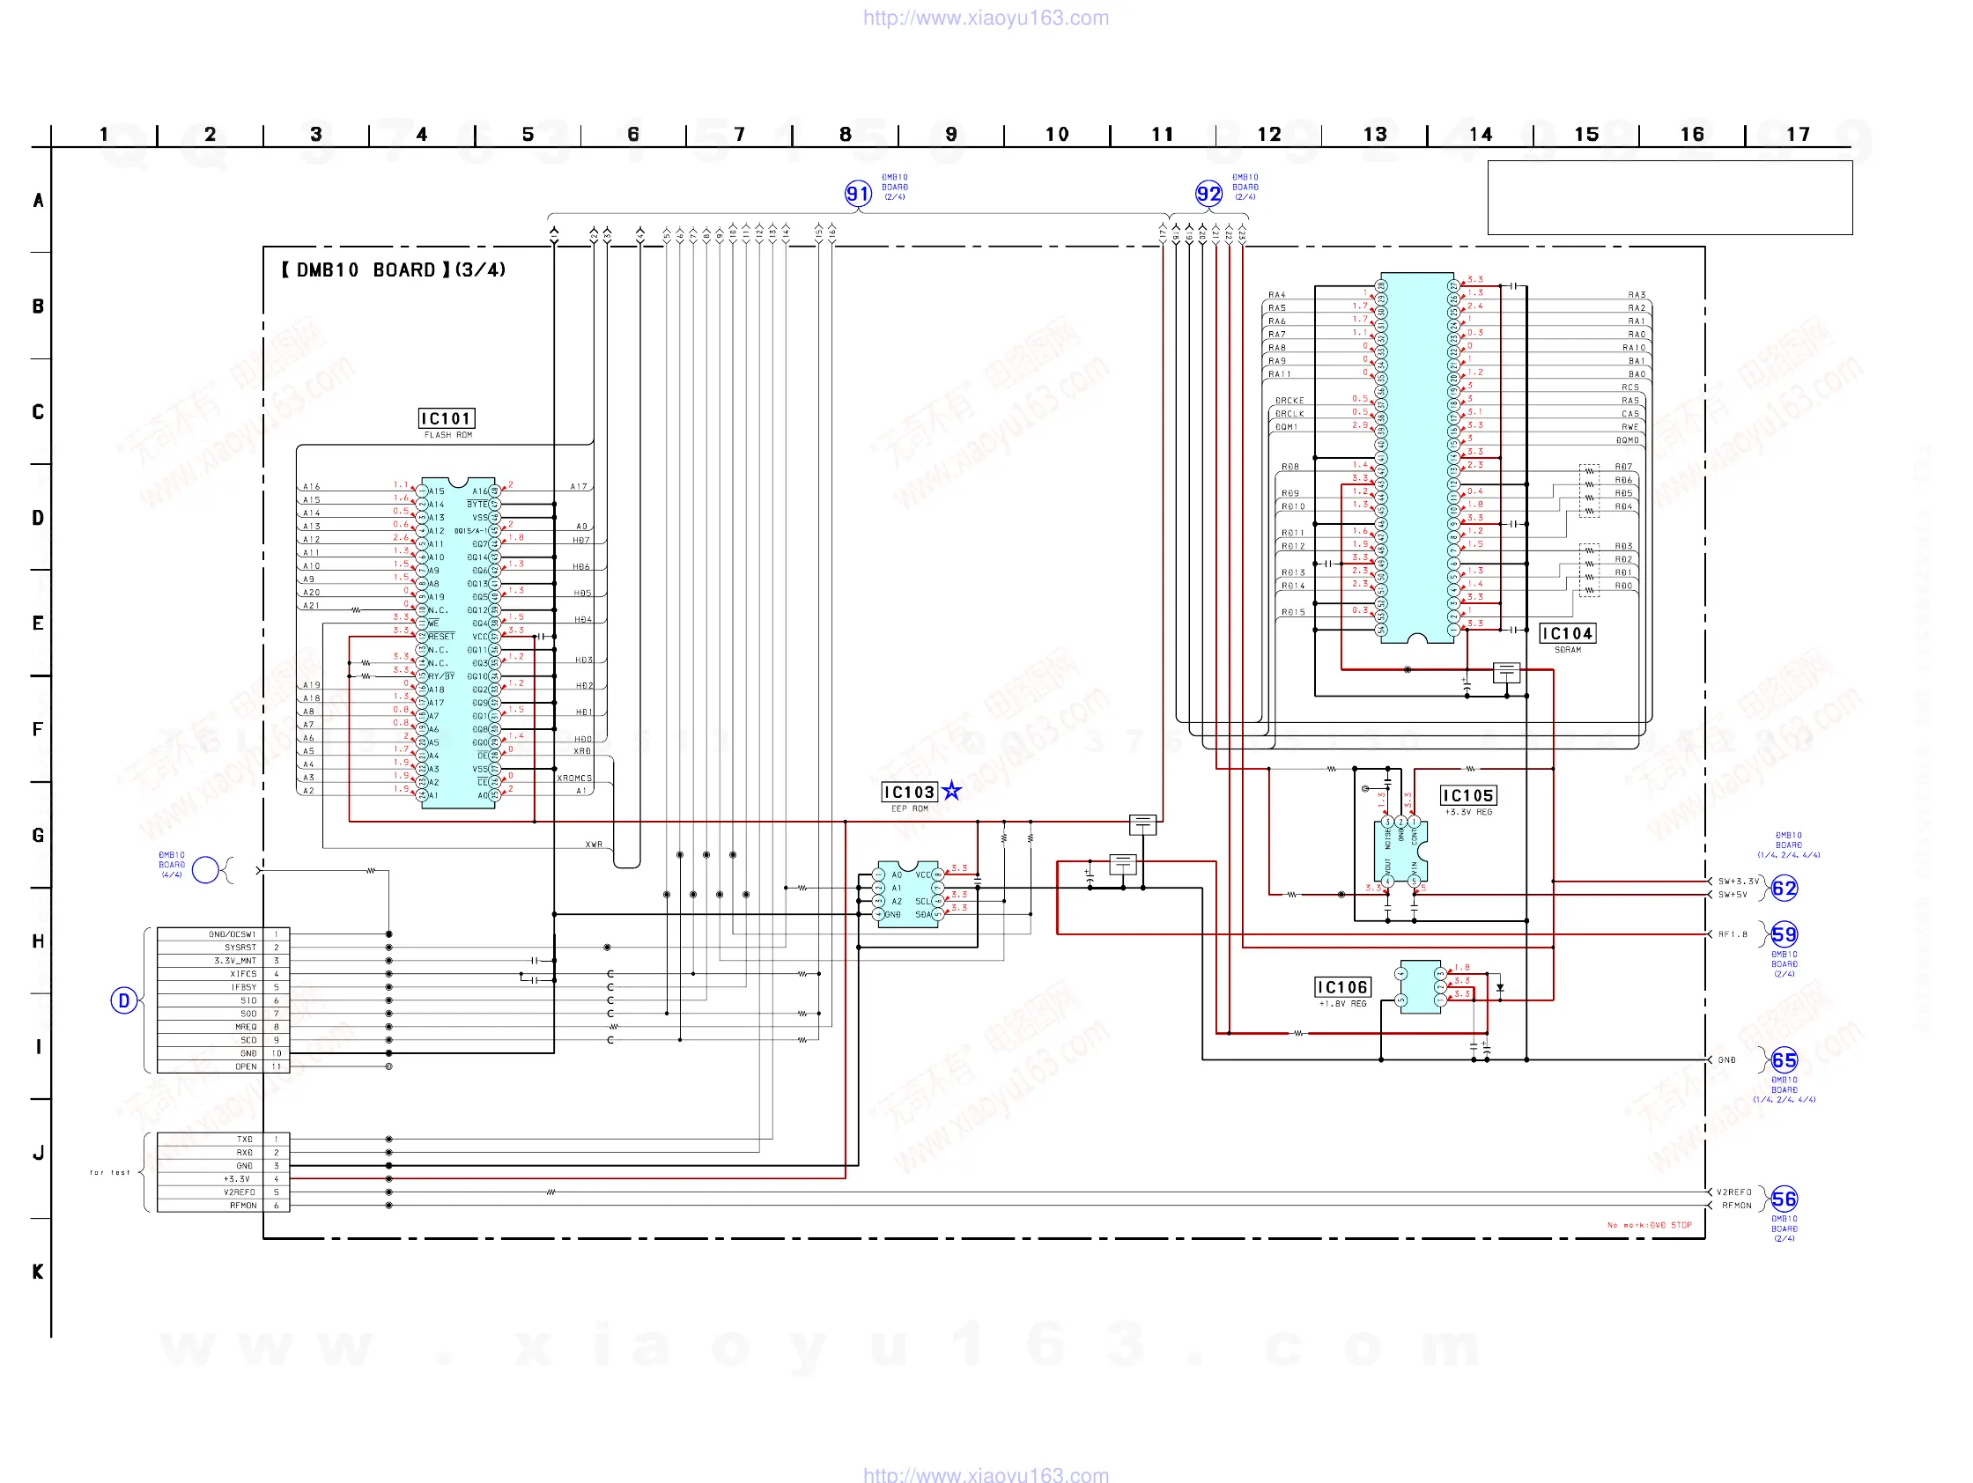Select the IC105 +3.3V REG label
Image resolution: width=1973 pixels, height=1483 pixels.
pyautogui.click(x=1467, y=795)
